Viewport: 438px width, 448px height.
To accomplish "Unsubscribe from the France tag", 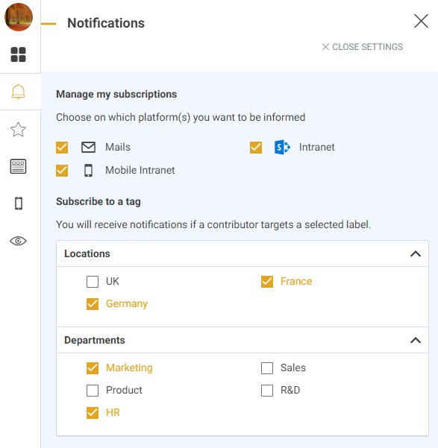I will click(x=267, y=282).
